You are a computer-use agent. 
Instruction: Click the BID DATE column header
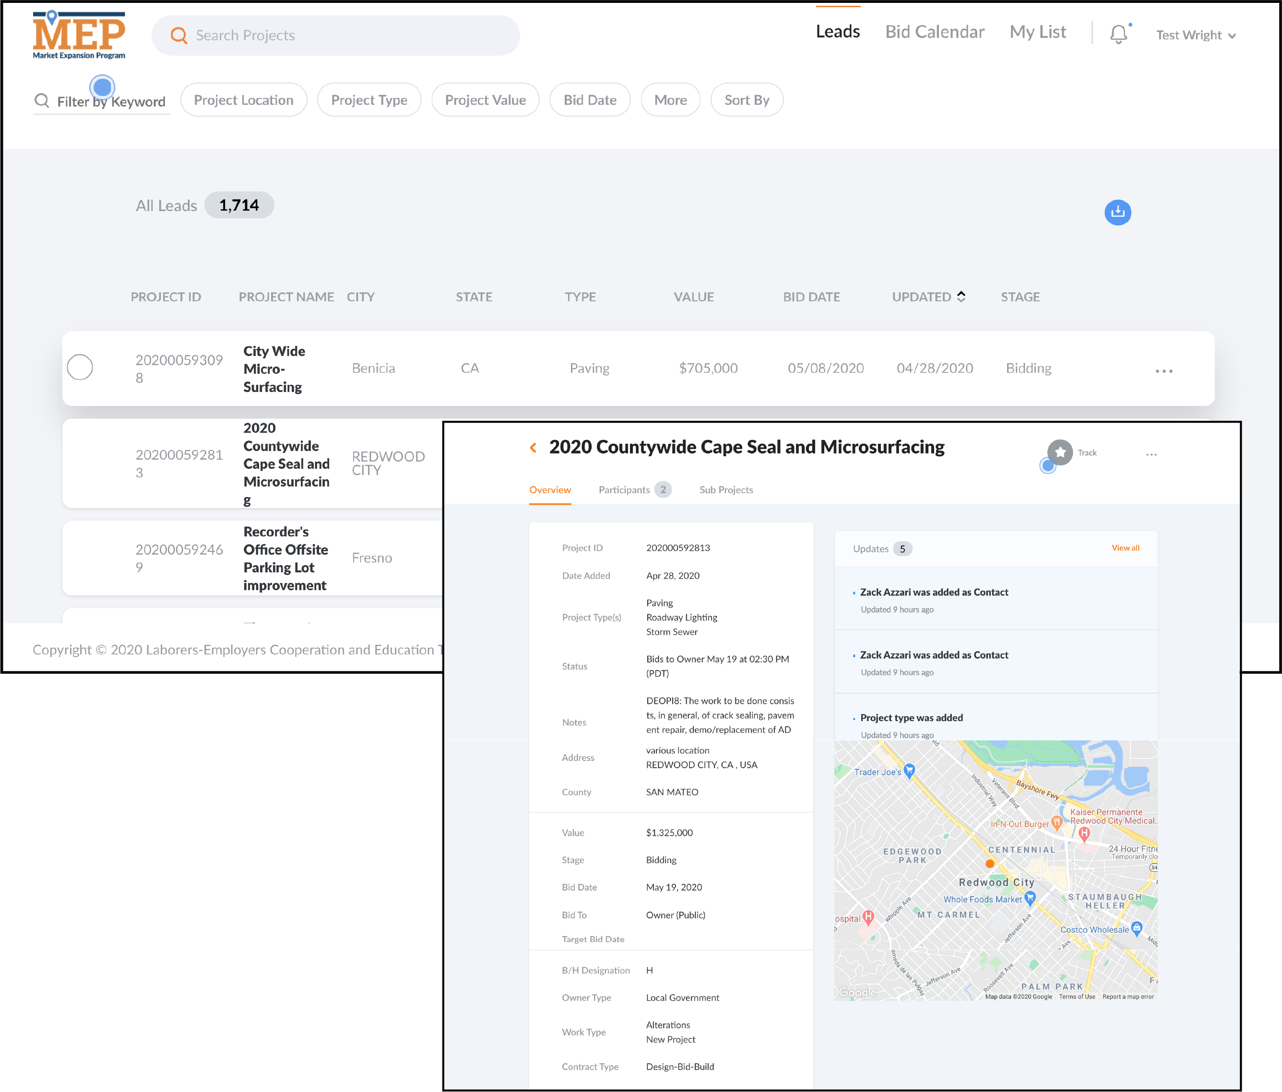click(811, 297)
